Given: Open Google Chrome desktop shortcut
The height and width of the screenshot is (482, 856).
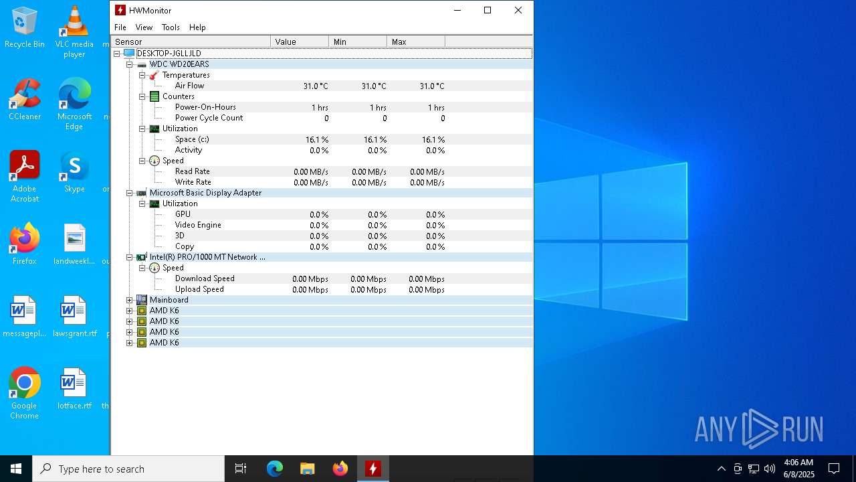Looking at the screenshot, I should 25,393.
